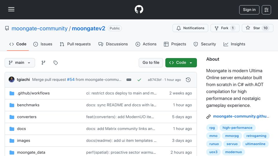Screen dimensions: 278x156
Task: Select the mmo topic tag
Action: point(213,136)
